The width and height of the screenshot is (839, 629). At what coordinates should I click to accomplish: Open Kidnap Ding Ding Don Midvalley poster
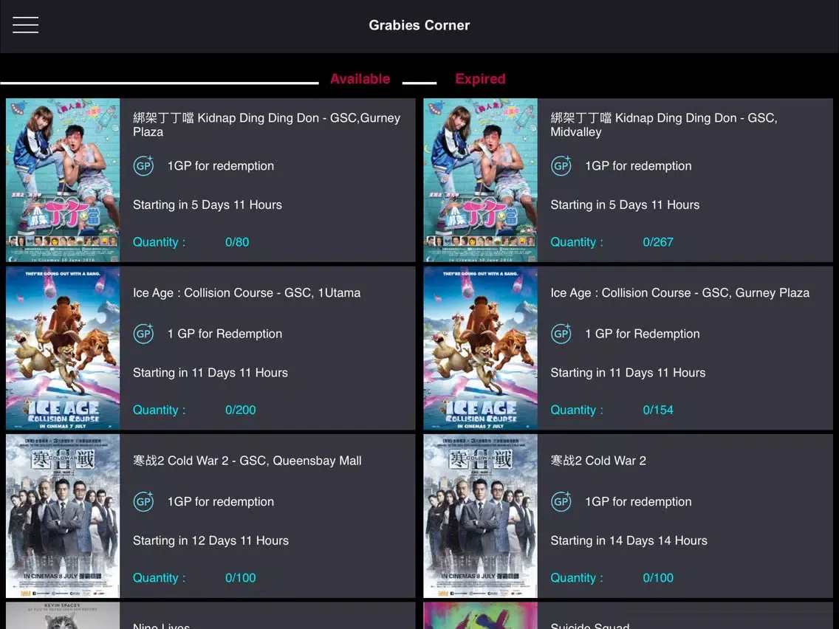coord(481,179)
